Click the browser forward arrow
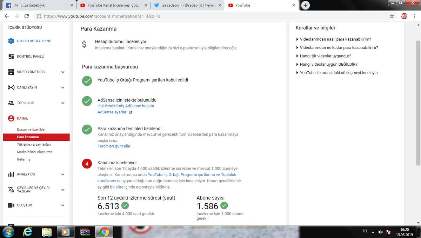This screenshot has width=421, height=238. coord(16,16)
